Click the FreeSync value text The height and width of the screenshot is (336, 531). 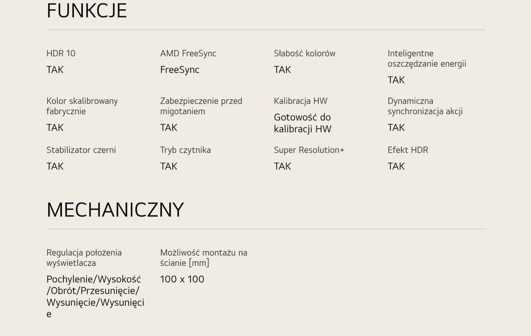click(180, 70)
